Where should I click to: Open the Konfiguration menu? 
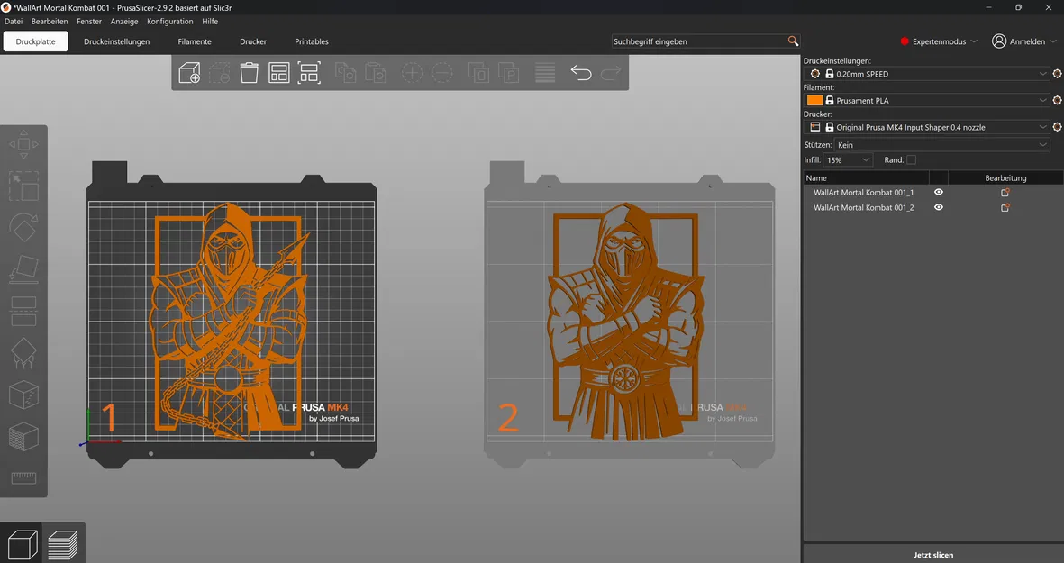[169, 21]
